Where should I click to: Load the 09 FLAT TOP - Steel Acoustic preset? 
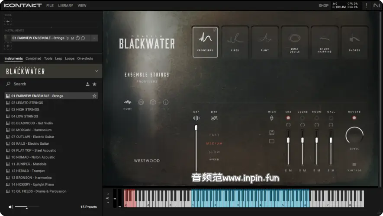click(x=51, y=150)
